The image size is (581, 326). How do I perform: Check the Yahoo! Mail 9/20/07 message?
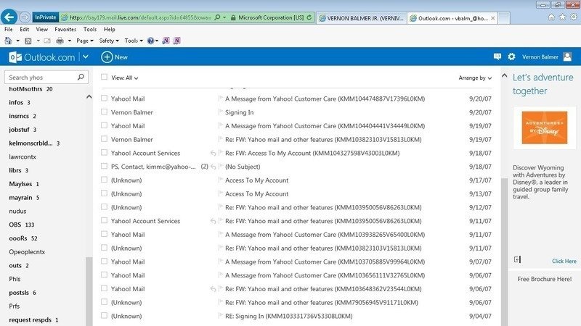click(104, 99)
